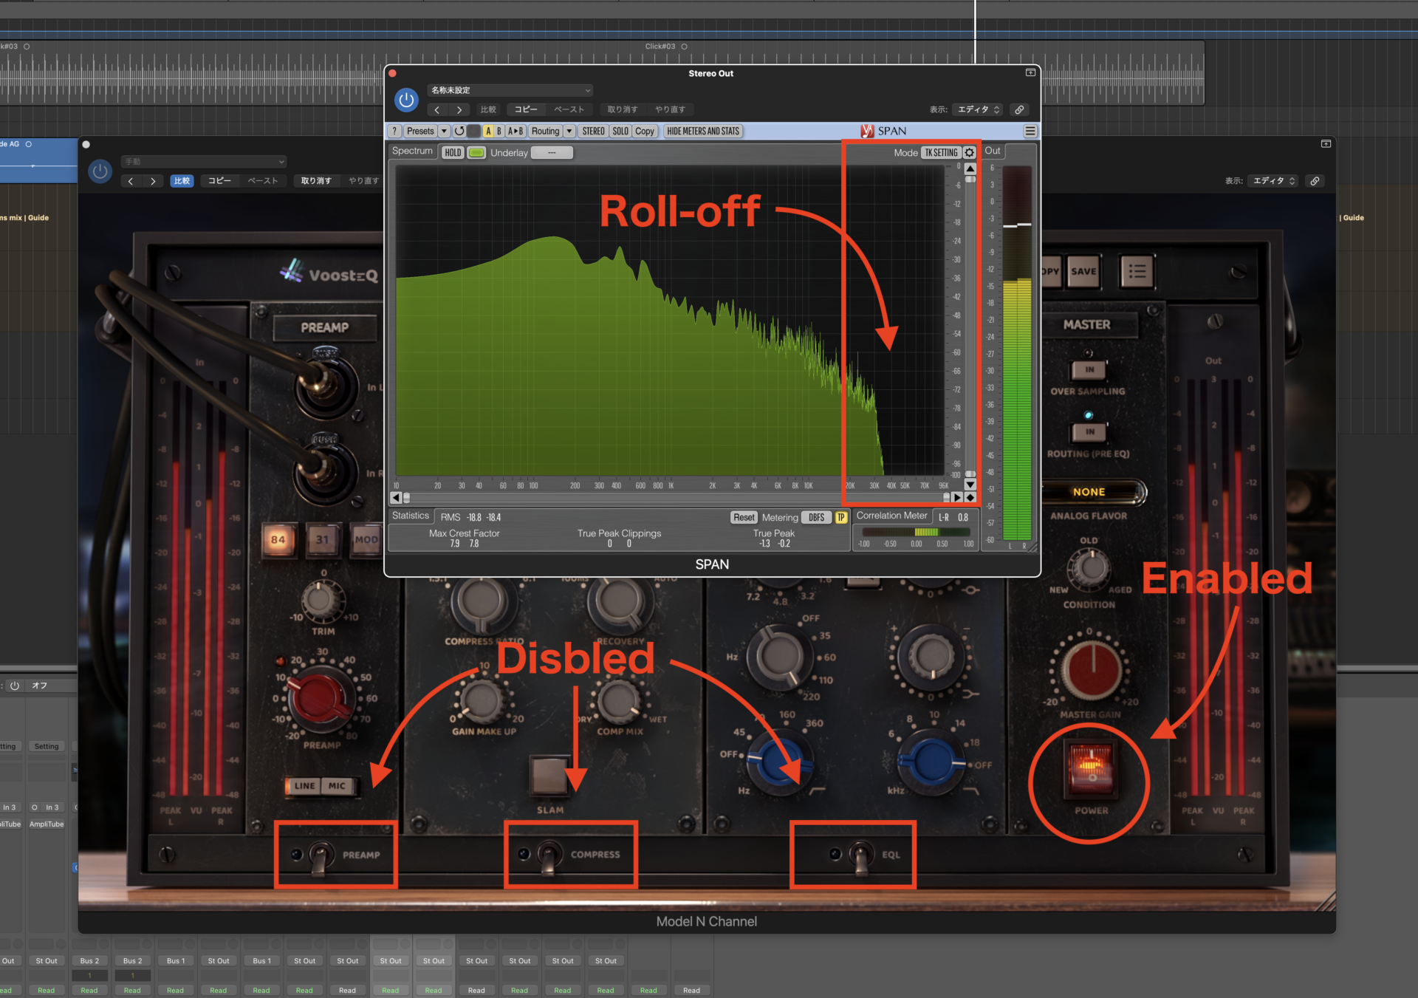
Task: Toggle the ROUTING (PRE EQ) IN button
Action: pyautogui.click(x=1089, y=431)
